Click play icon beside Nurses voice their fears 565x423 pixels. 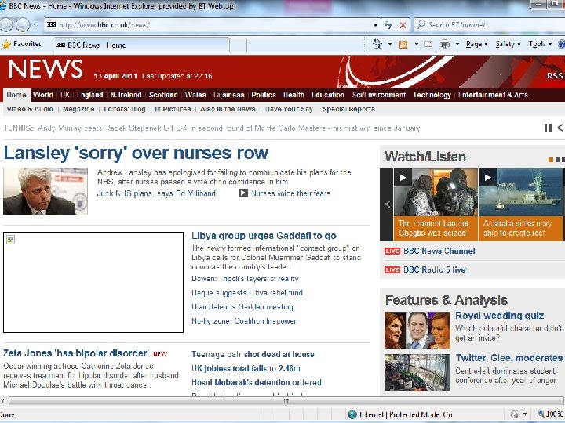point(243,193)
